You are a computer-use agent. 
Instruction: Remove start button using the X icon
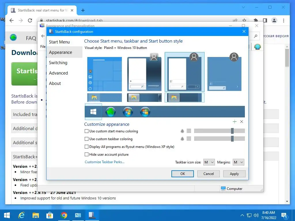point(242,122)
